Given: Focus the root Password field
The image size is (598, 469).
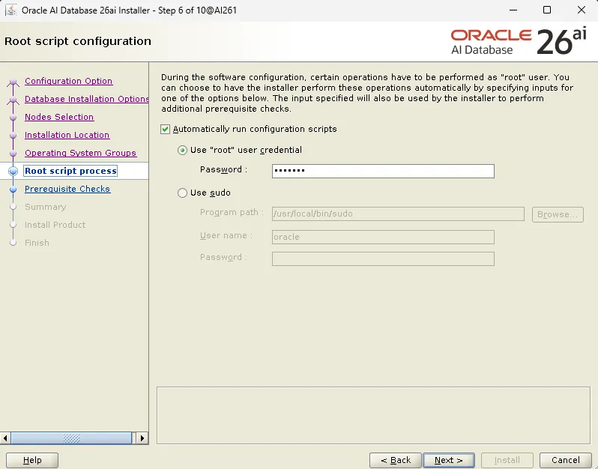Looking at the screenshot, I should pyautogui.click(x=383, y=171).
